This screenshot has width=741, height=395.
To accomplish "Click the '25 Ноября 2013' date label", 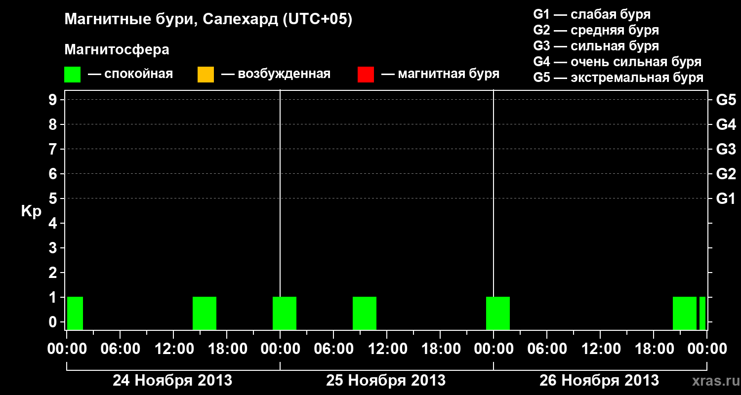I will click(x=386, y=380).
